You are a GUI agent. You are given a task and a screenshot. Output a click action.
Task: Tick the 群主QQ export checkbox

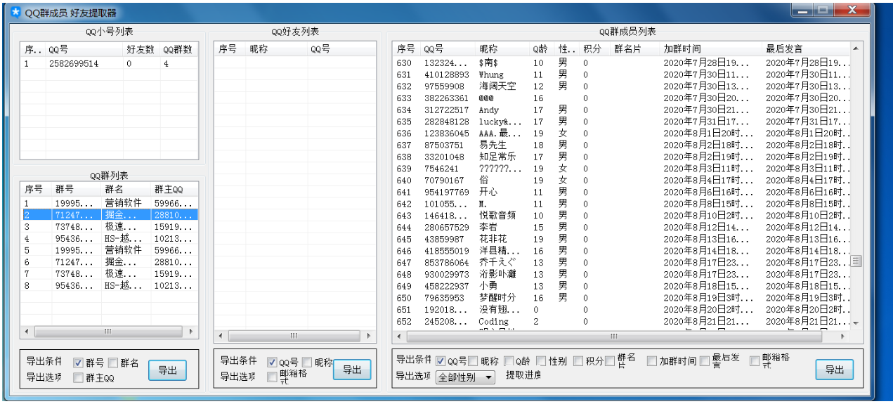[x=79, y=378]
